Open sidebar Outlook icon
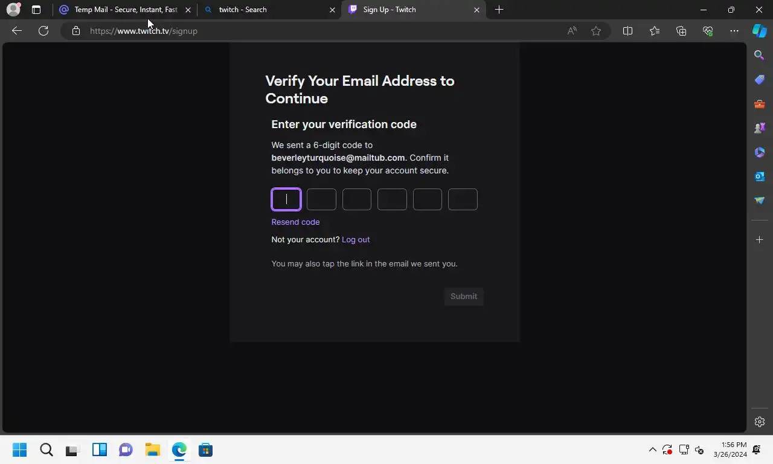This screenshot has width=773, height=464. click(760, 176)
